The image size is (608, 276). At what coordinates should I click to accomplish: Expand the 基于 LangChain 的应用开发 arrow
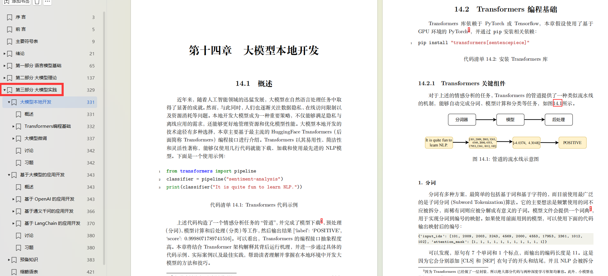(13, 223)
